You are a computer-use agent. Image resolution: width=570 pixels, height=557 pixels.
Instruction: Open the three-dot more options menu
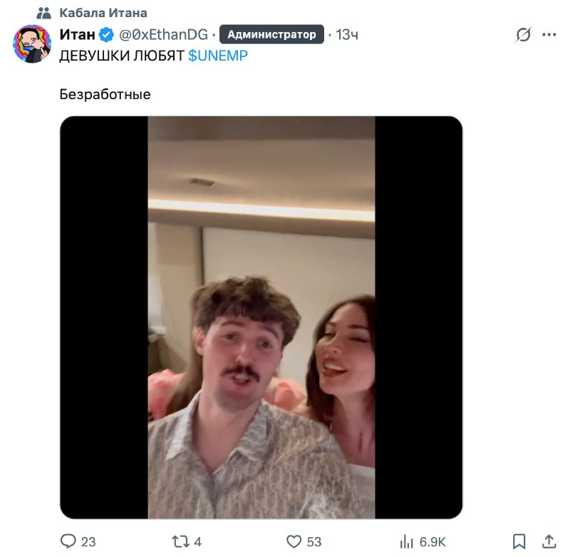[549, 35]
